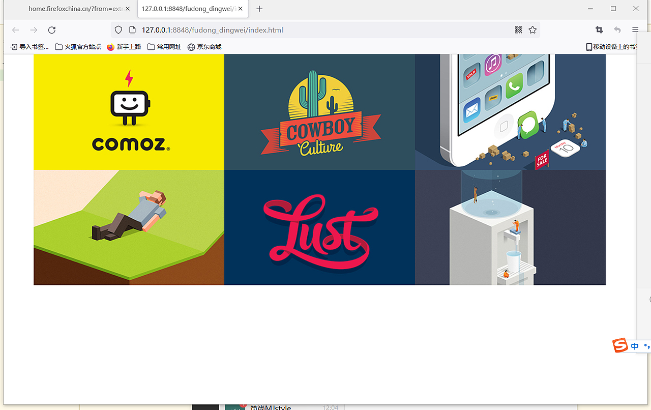Open the Firefox hamburger menu
This screenshot has height=410, width=651.
[x=635, y=30]
